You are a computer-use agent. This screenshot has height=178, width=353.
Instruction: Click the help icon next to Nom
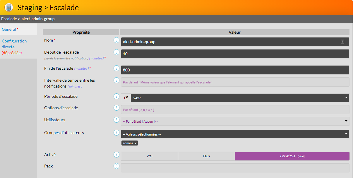[x=116, y=40]
